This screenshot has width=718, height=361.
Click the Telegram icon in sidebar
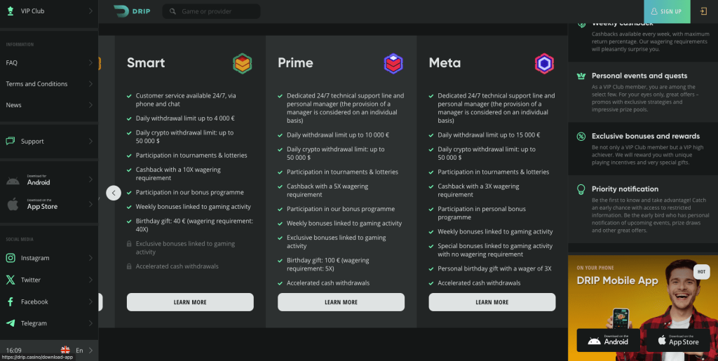pos(11,323)
